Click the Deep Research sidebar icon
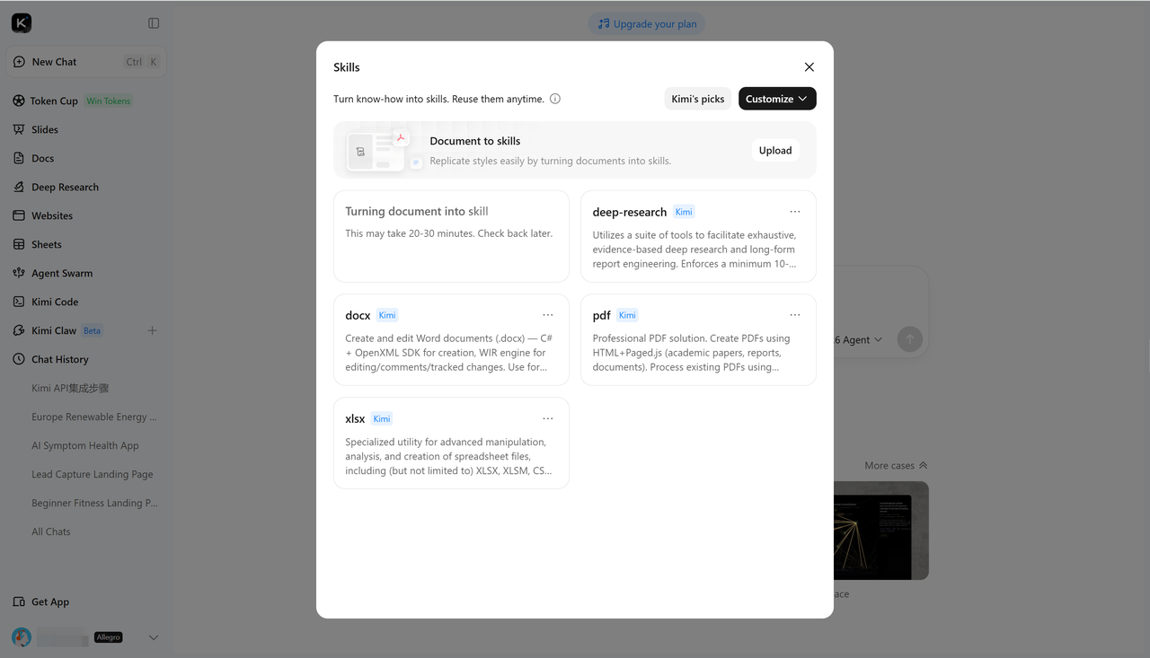 [x=19, y=187]
